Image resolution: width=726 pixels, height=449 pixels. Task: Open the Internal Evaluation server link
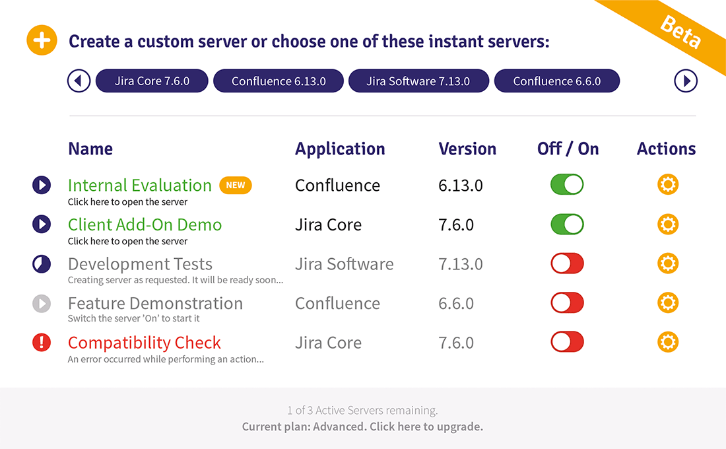pyautogui.click(x=140, y=186)
